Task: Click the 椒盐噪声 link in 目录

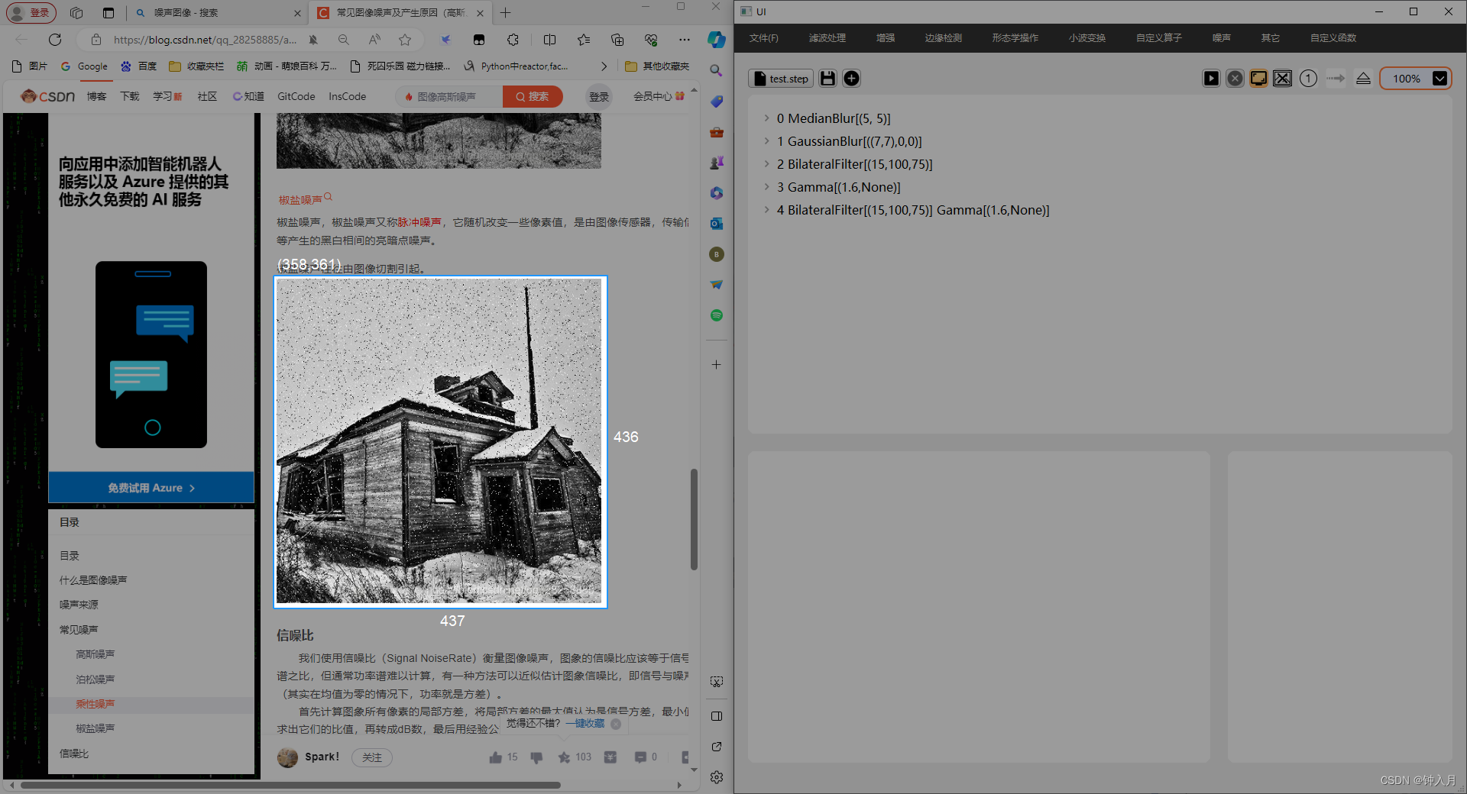Action: point(95,728)
